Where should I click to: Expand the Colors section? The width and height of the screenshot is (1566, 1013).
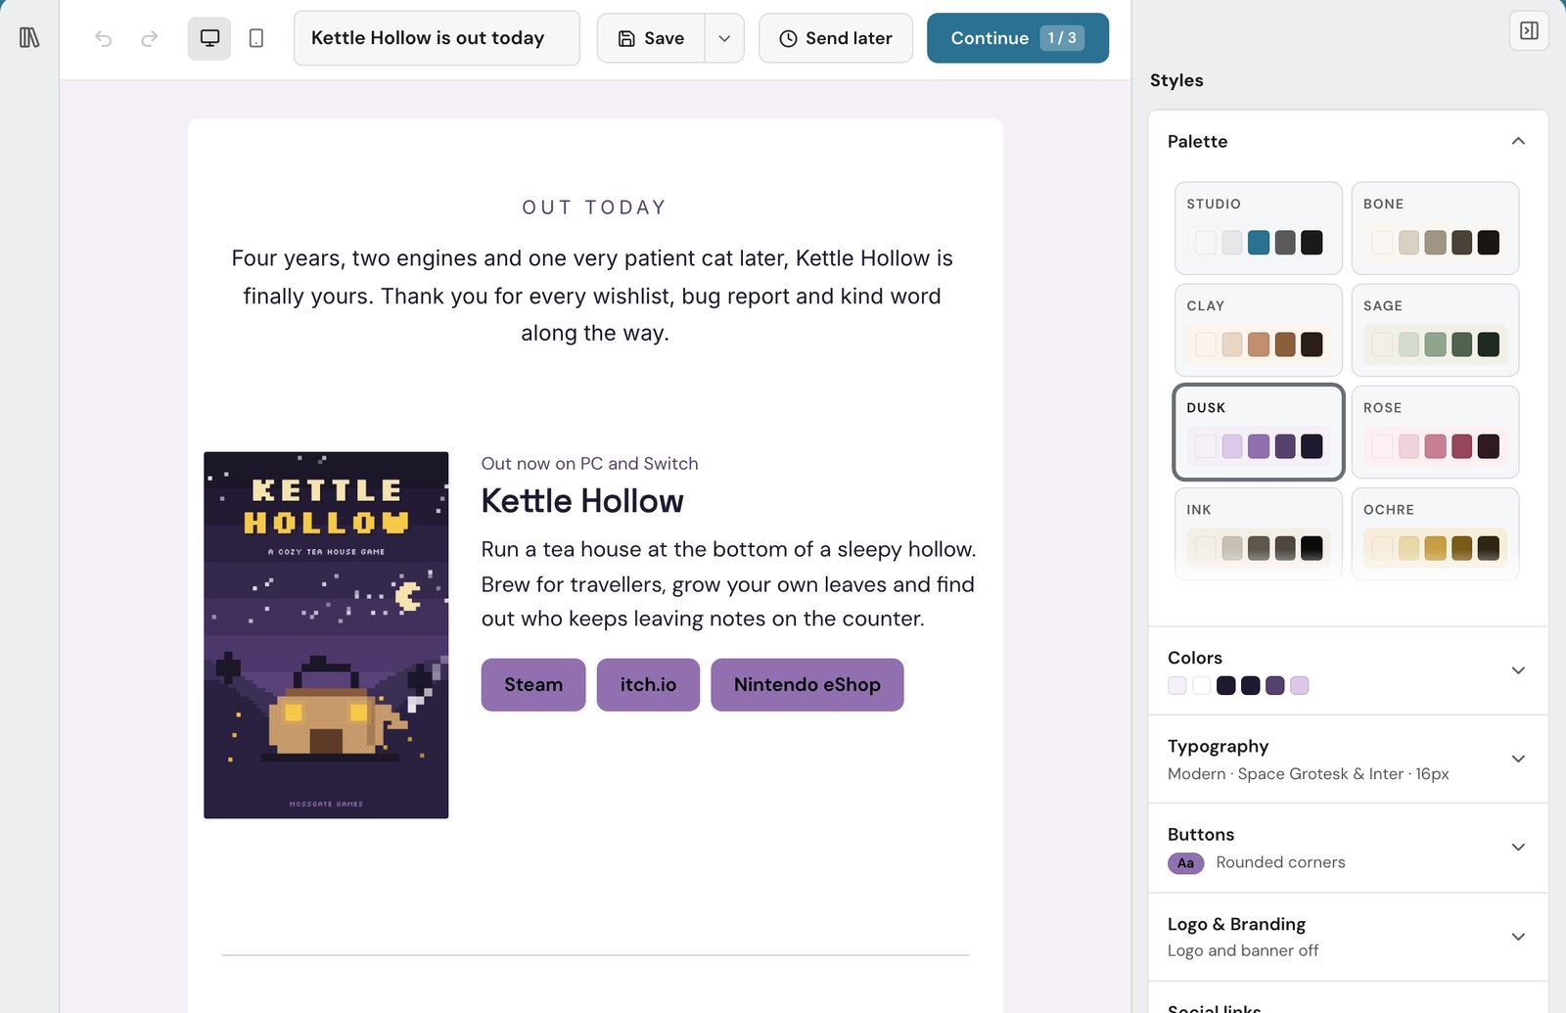click(x=1348, y=670)
